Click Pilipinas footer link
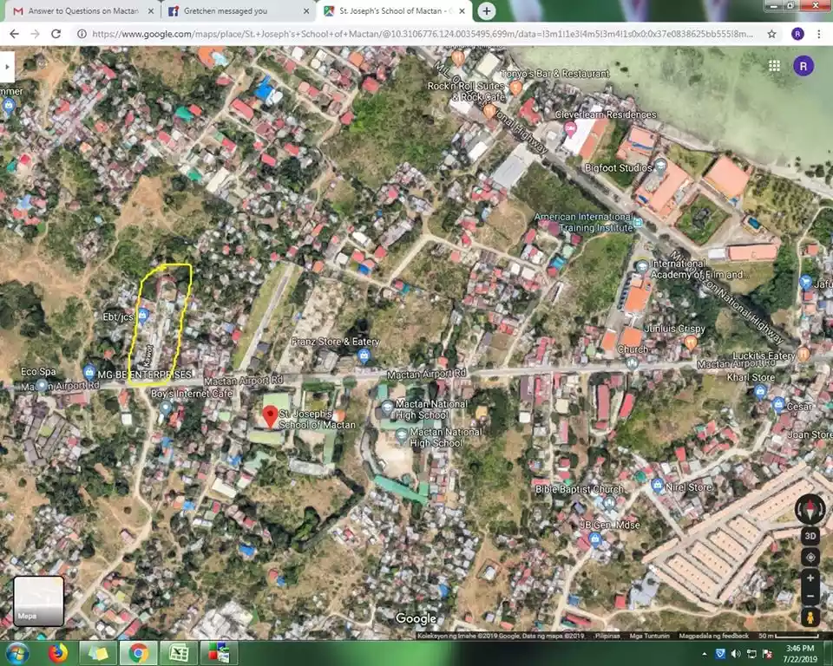 coord(607,636)
